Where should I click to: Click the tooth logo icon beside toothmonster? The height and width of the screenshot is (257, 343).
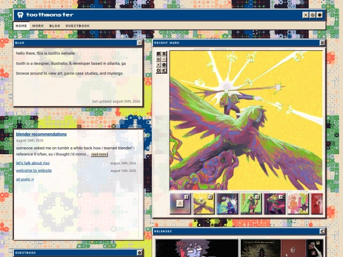20,15
